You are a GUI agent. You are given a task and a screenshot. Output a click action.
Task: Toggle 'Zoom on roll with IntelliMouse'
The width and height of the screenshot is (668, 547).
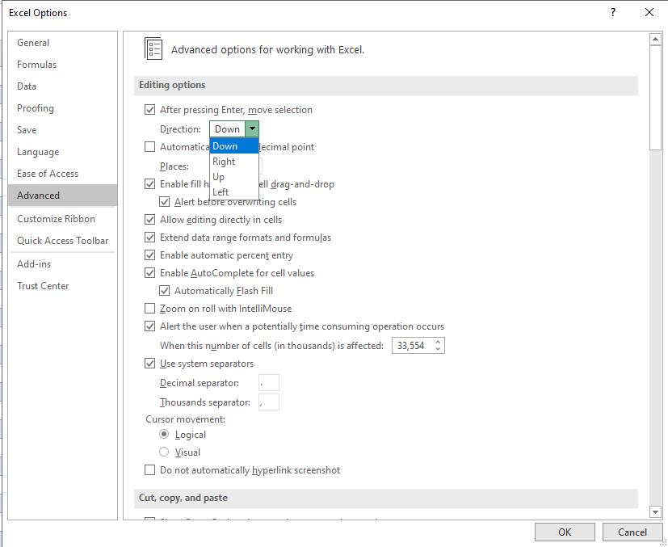149,308
